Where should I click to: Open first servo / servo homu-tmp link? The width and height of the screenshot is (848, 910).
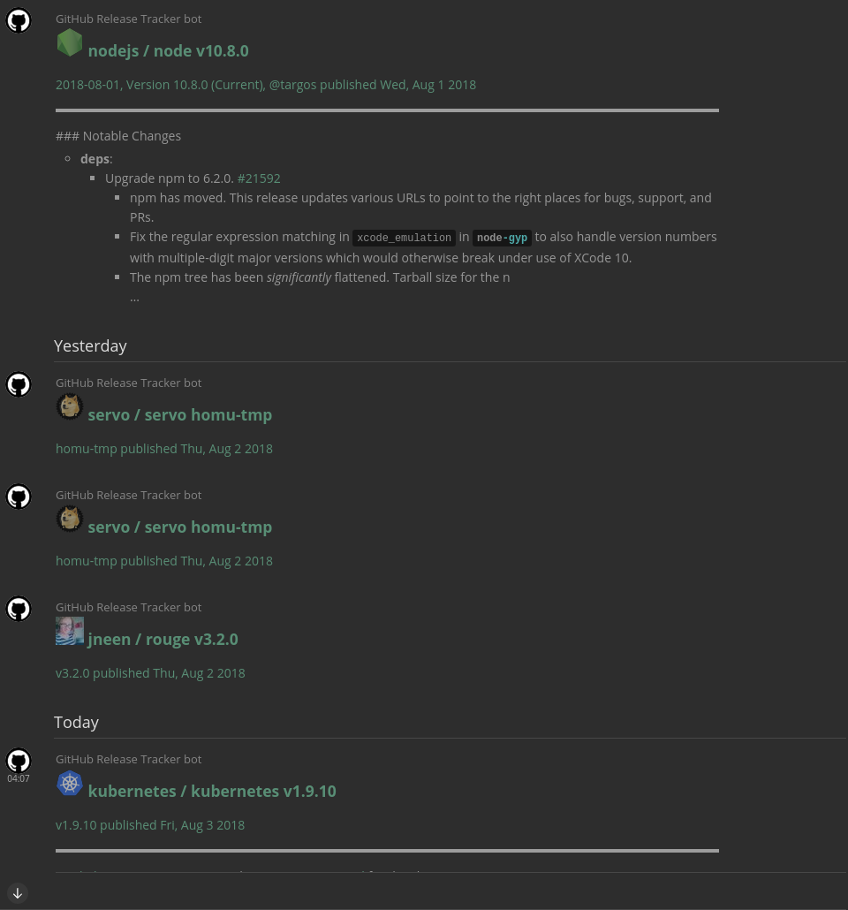pyautogui.click(x=179, y=414)
